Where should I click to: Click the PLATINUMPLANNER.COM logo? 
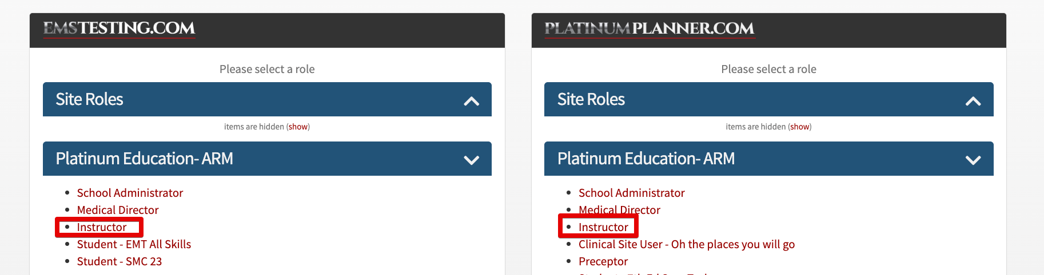tap(649, 29)
